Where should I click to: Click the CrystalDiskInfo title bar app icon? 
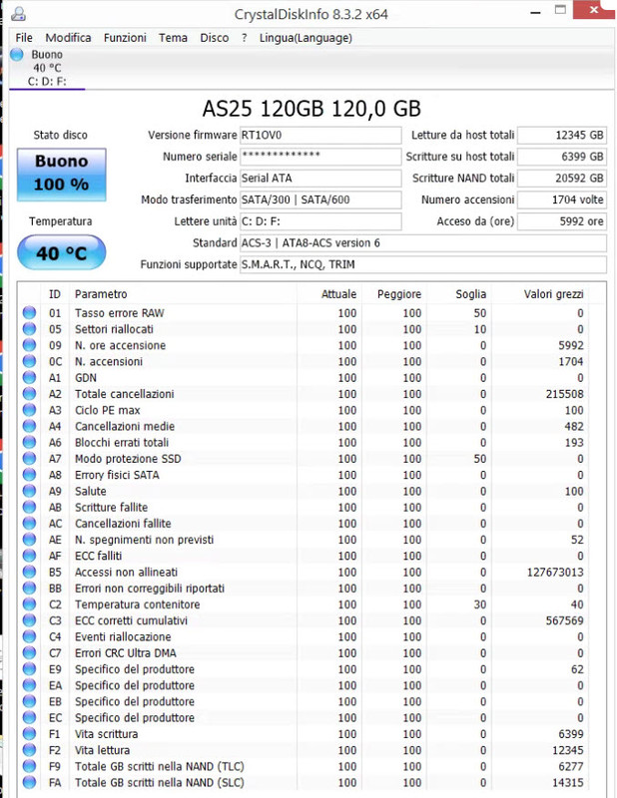pos(18,14)
